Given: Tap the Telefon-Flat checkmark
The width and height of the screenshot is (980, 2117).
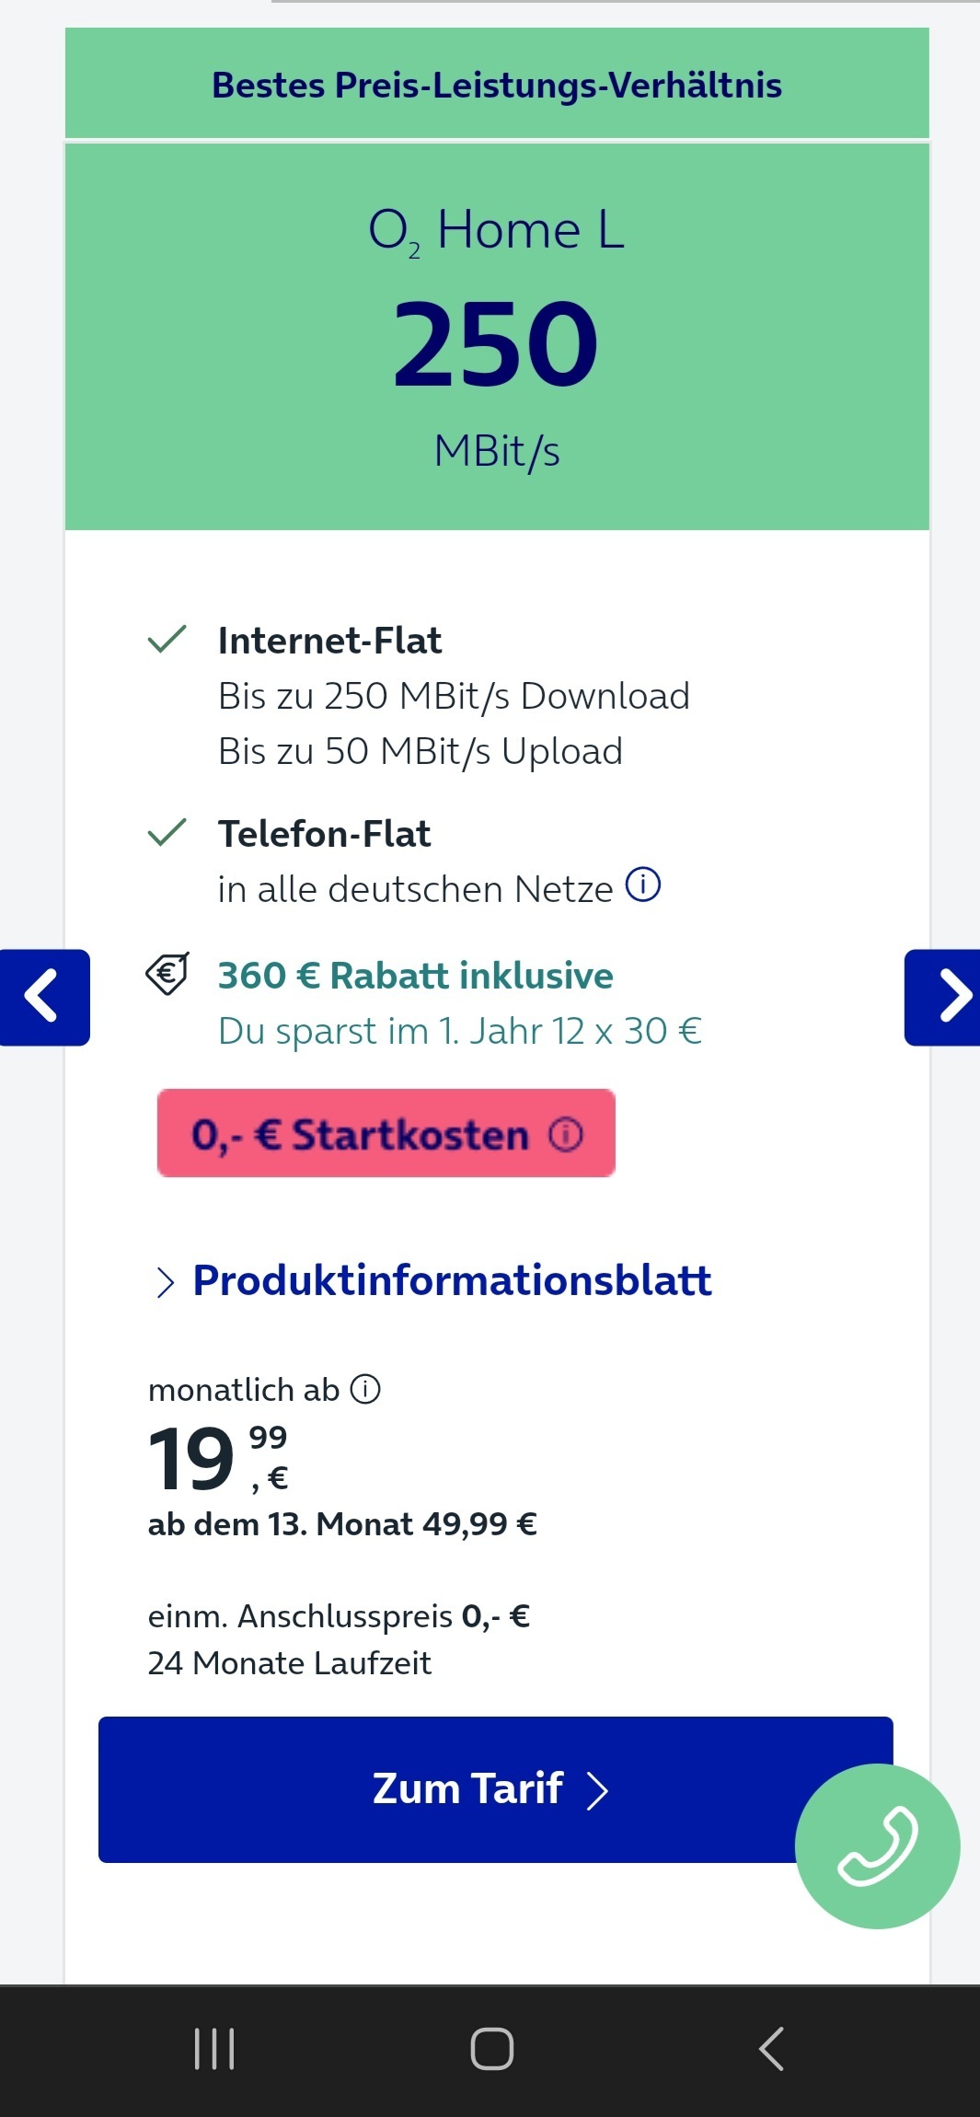Looking at the screenshot, I should (x=167, y=832).
